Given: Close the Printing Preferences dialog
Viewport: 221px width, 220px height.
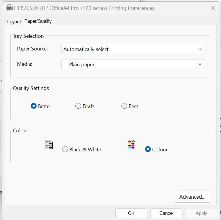Looking at the screenshot, I should (x=213, y=8).
